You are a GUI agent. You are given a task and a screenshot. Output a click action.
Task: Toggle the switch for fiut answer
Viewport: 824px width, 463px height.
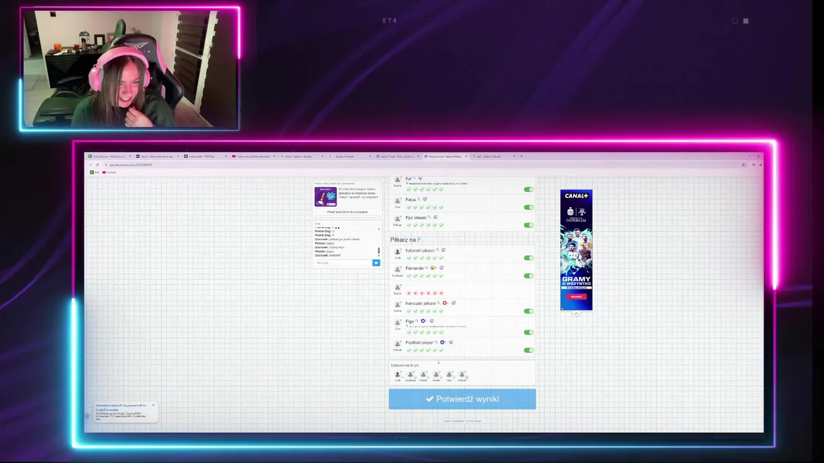point(529,190)
